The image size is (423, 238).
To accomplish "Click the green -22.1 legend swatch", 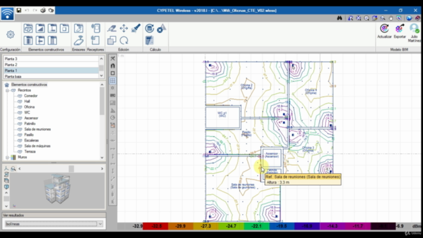I will coord(256,226).
